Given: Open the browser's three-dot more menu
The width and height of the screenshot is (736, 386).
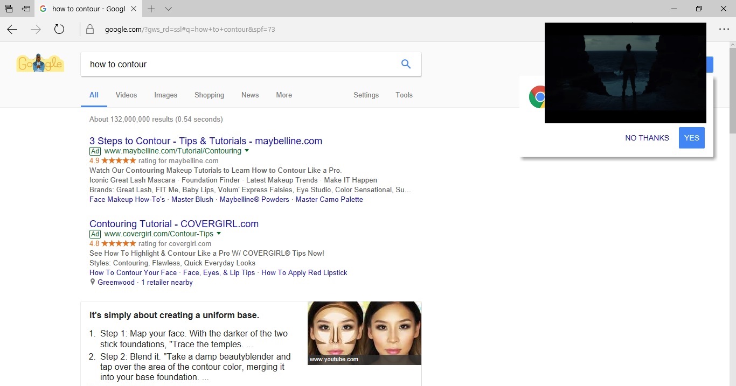Looking at the screenshot, I should (x=724, y=30).
